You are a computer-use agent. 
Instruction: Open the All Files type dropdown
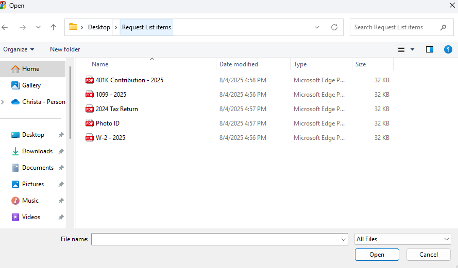click(x=402, y=239)
